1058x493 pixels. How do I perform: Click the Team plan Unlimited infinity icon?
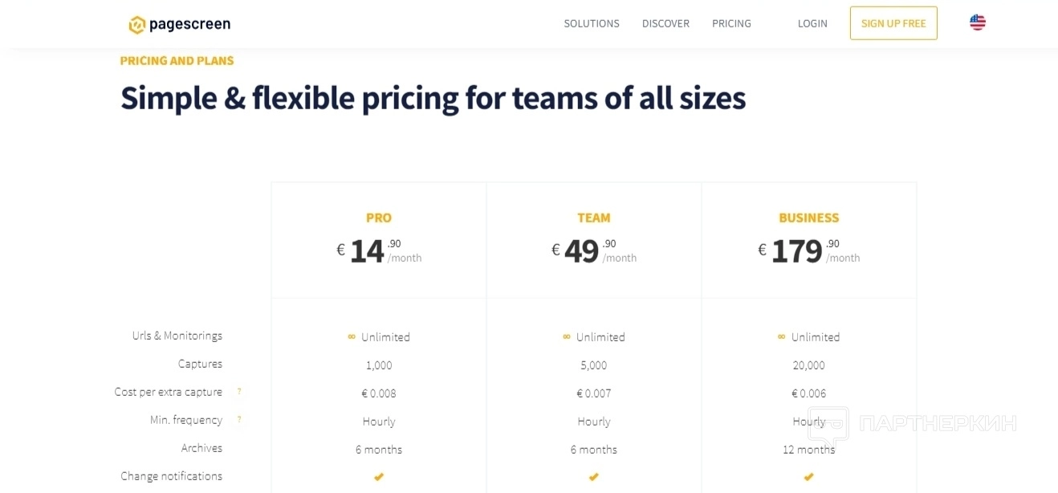point(567,337)
